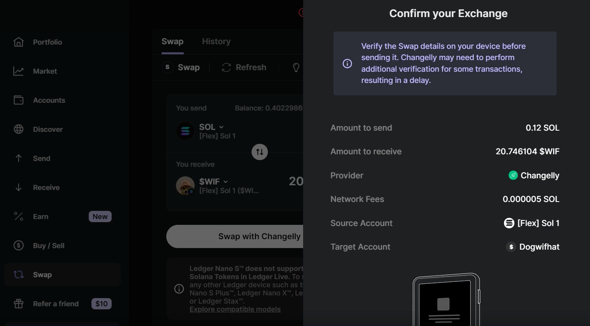
Task: Open the Discover globe icon
Action: (19, 129)
